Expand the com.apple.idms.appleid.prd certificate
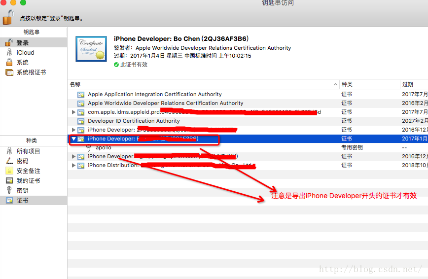This screenshot has height=279, width=428. [x=73, y=112]
